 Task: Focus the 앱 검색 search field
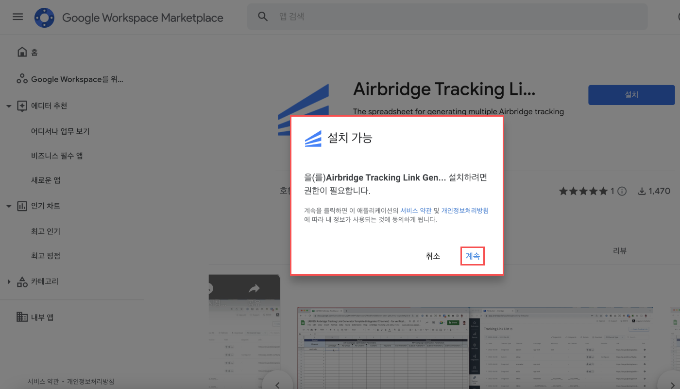point(447,17)
